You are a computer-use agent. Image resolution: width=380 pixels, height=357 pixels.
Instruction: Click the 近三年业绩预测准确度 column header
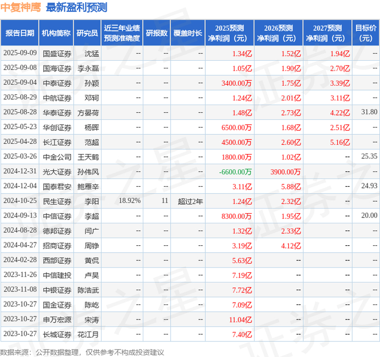[122, 33]
